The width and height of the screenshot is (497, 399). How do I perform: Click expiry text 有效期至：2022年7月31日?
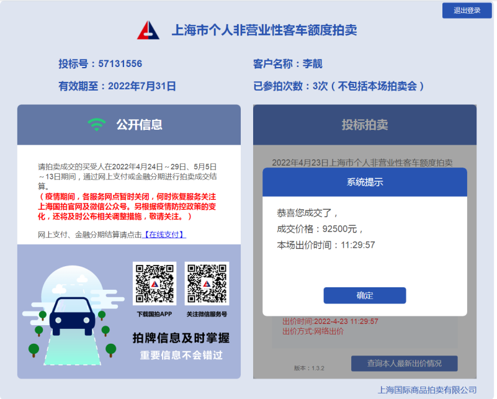117,86
